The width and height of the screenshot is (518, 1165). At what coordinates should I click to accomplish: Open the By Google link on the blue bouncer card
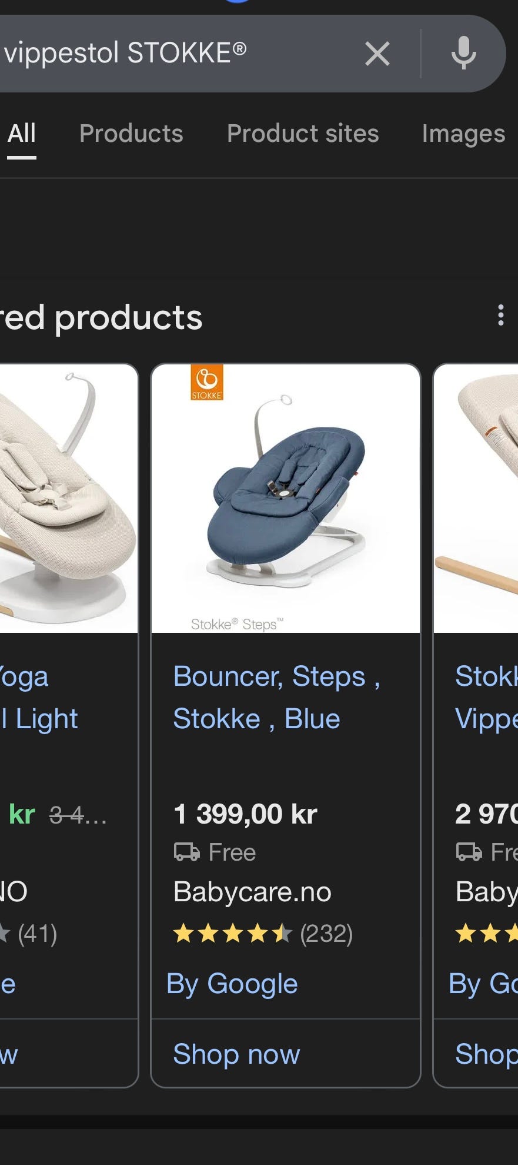click(x=232, y=984)
